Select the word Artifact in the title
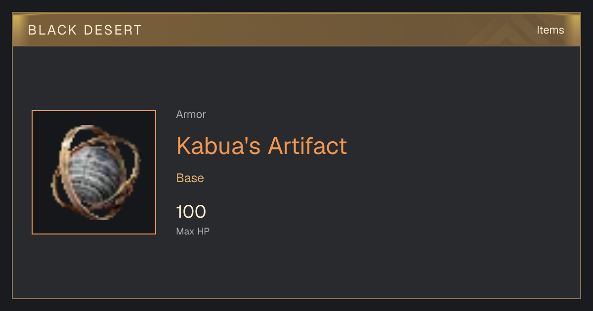 (307, 146)
